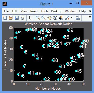Open the Help menu

coord(82,11)
